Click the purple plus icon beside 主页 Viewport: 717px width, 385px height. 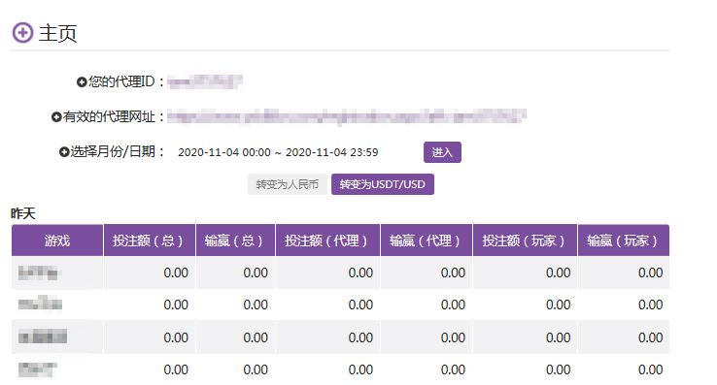pyautogui.click(x=22, y=33)
